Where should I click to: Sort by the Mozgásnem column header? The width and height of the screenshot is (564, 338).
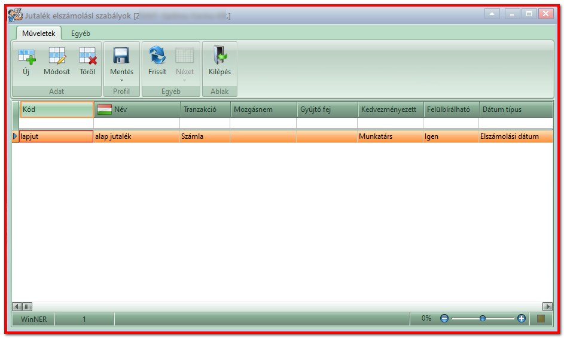point(264,109)
